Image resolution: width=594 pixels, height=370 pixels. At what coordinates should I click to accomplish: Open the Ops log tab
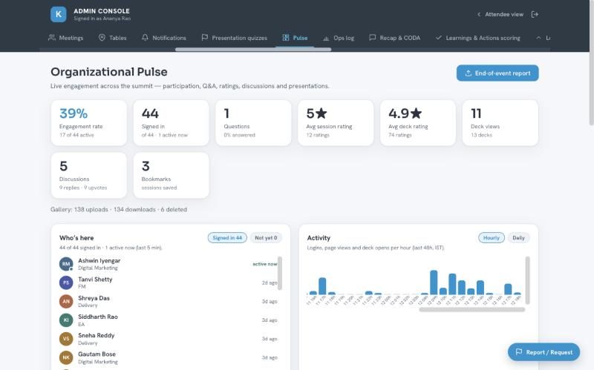[x=339, y=38]
